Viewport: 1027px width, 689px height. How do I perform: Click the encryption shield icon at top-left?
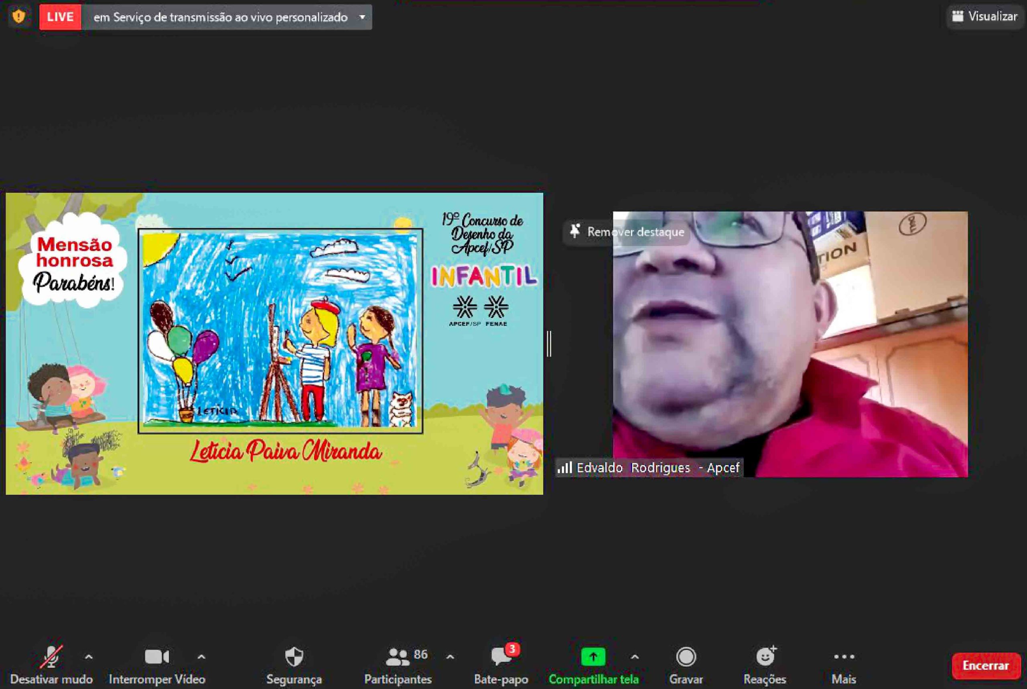tap(18, 17)
